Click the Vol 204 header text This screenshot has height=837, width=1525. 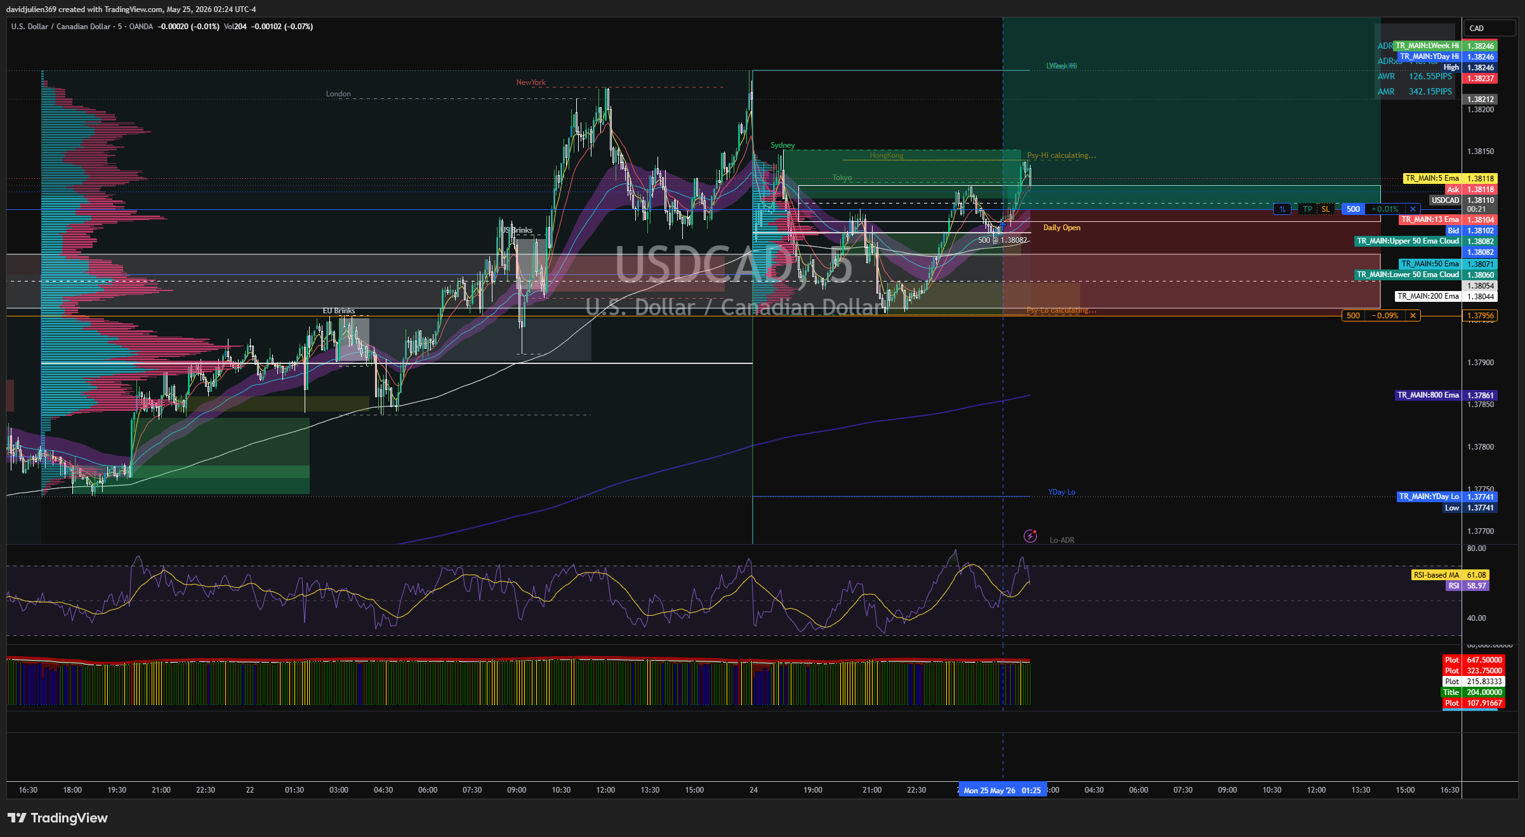point(235,27)
